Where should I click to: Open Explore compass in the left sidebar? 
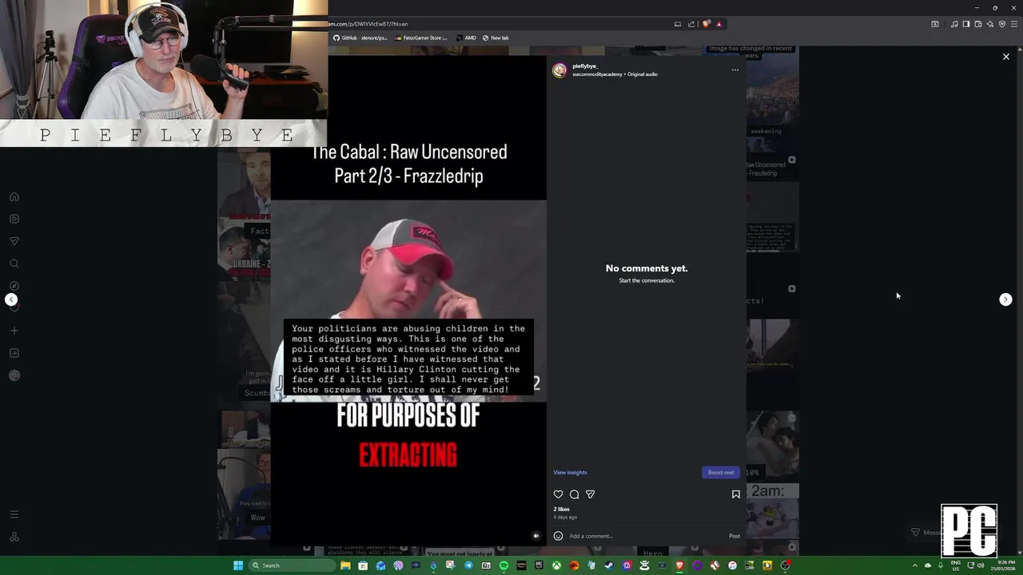tap(14, 286)
